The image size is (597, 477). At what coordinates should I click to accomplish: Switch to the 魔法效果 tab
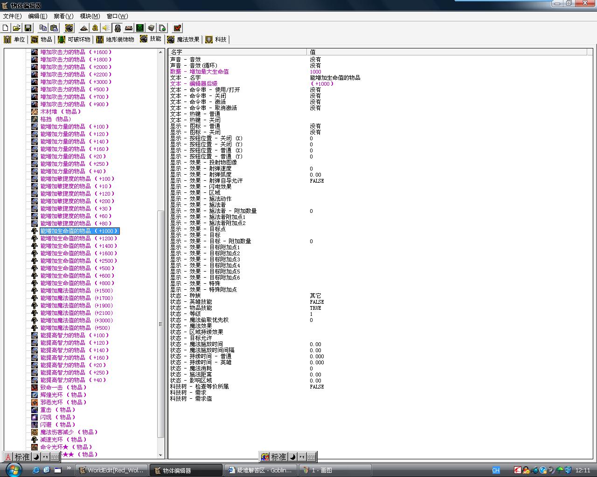(x=183, y=40)
